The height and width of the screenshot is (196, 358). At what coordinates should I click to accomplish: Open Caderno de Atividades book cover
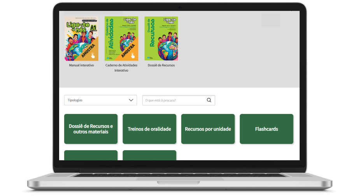tap(121, 38)
